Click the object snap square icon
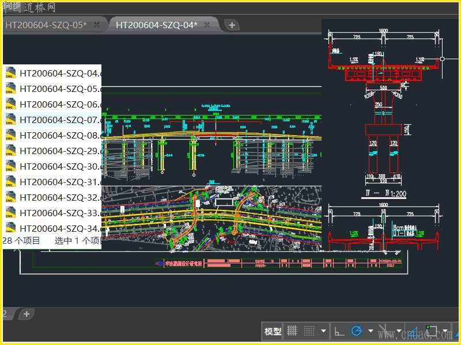The image size is (461, 345). pyautogui.click(x=432, y=331)
